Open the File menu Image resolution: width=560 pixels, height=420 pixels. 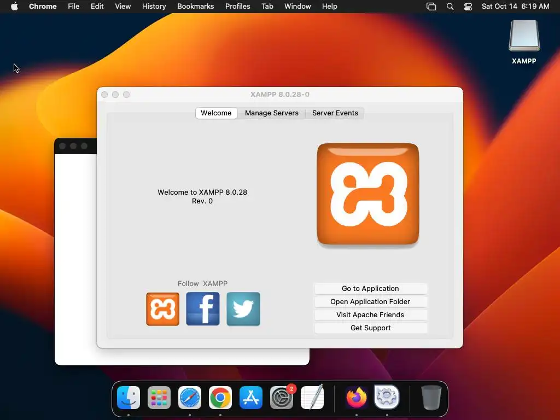point(74,7)
